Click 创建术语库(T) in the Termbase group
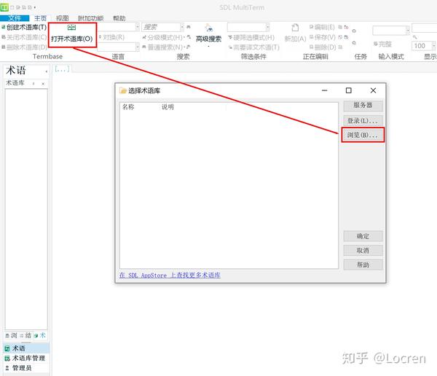Viewport: 437px width, 376px height. pos(24,27)
